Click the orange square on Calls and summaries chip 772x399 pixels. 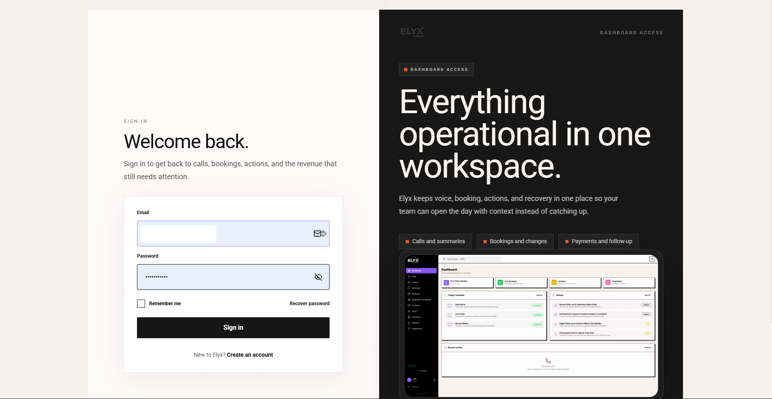coord(407,242)
